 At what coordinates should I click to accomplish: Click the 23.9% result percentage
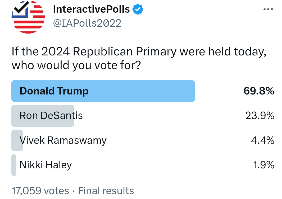point(260,116)
